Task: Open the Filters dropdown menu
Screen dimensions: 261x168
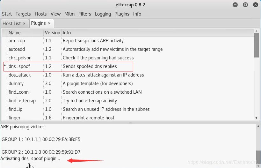Action: tap(84, 14)
